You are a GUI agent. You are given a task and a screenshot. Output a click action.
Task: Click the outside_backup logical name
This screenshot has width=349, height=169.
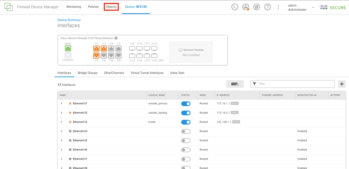point(158,113)
